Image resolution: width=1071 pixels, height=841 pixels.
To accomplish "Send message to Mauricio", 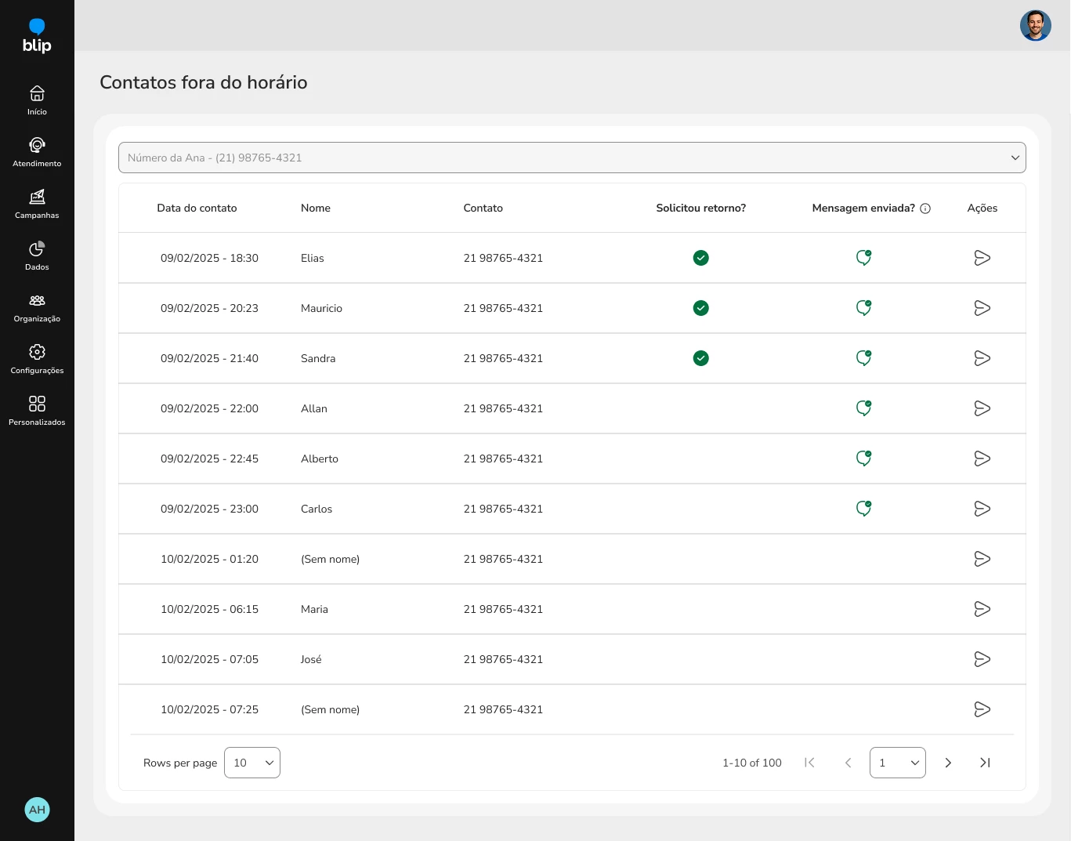I will 982,308.
